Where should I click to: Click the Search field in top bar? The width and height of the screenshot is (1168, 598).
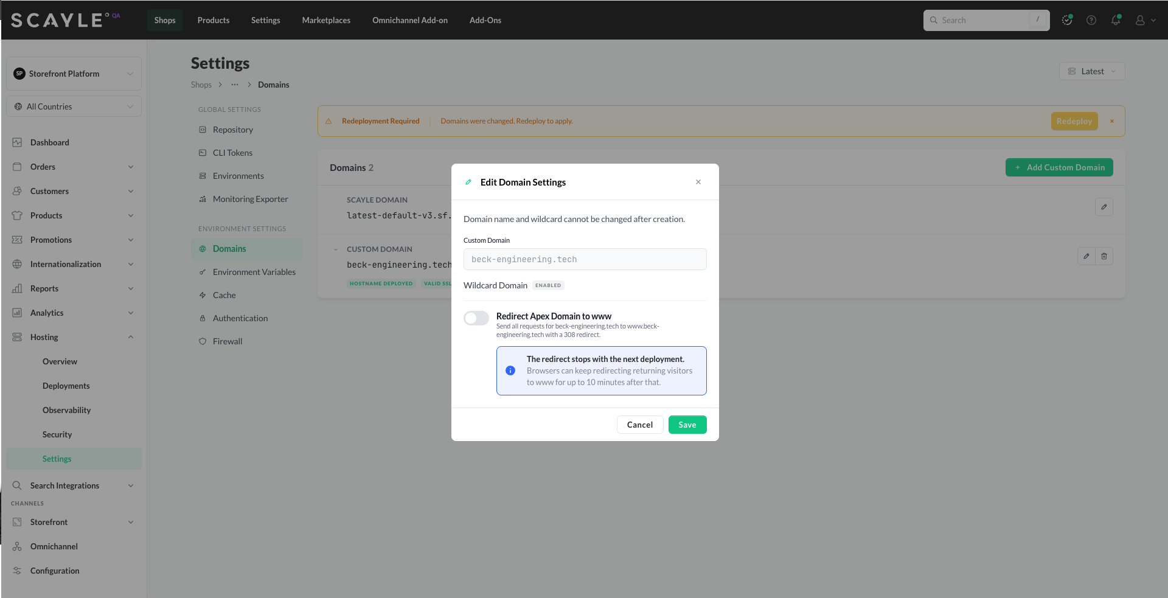986,20
